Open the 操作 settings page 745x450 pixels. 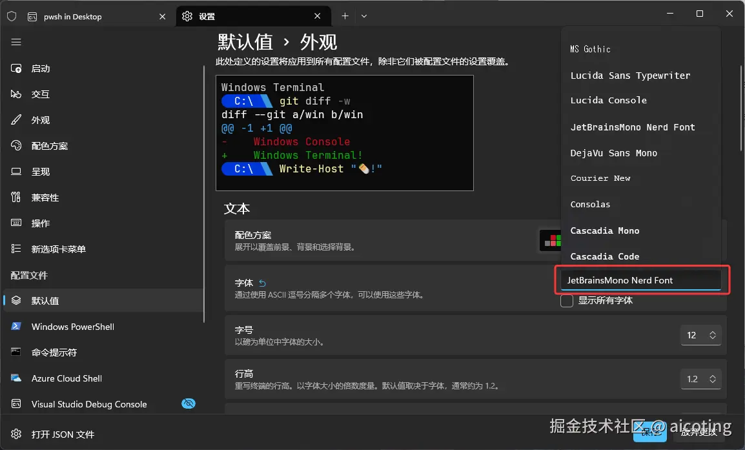pos(103,223)
